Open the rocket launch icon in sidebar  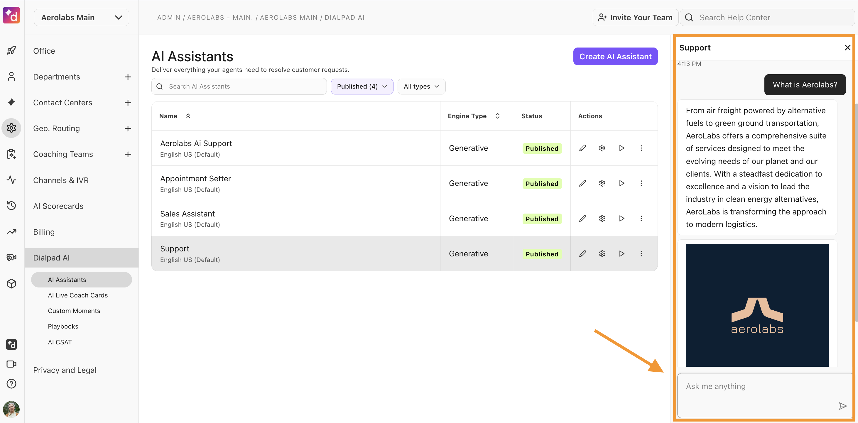tap(11, 51)
